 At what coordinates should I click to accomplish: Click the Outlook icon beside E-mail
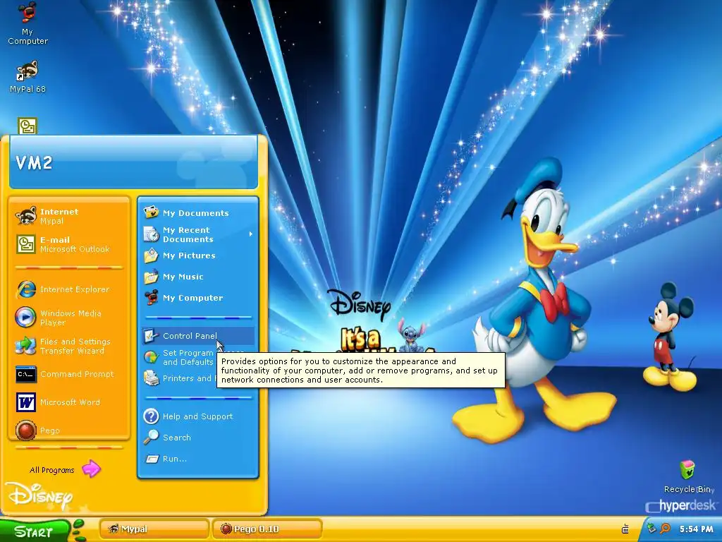[x=26, y=244]
